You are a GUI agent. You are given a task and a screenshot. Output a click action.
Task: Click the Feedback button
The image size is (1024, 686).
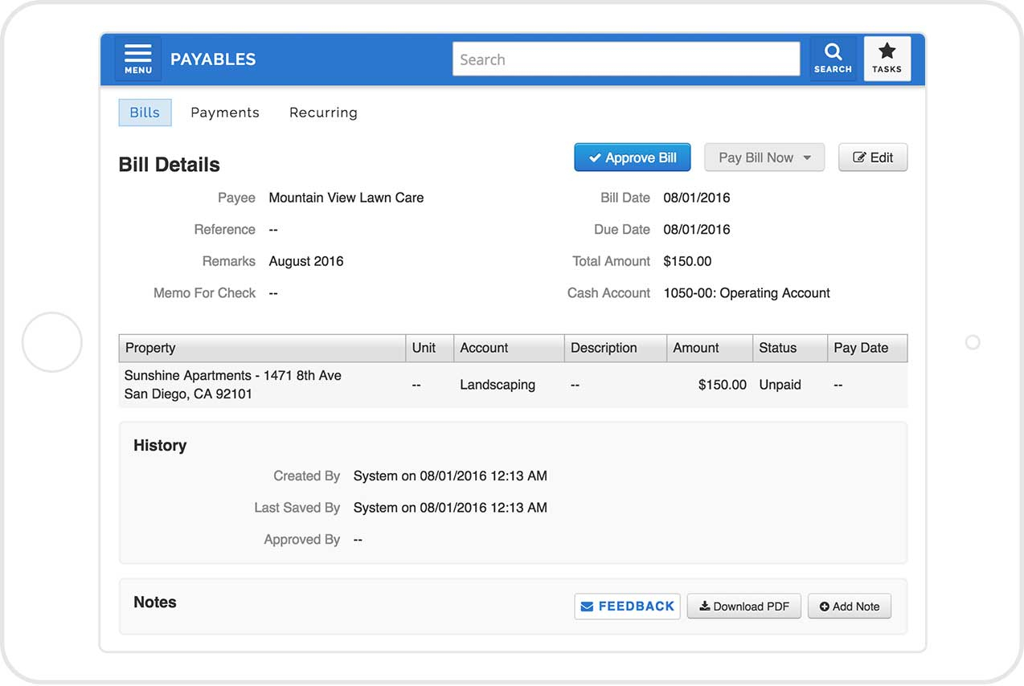pyautogui.click(x=627, y=606)
